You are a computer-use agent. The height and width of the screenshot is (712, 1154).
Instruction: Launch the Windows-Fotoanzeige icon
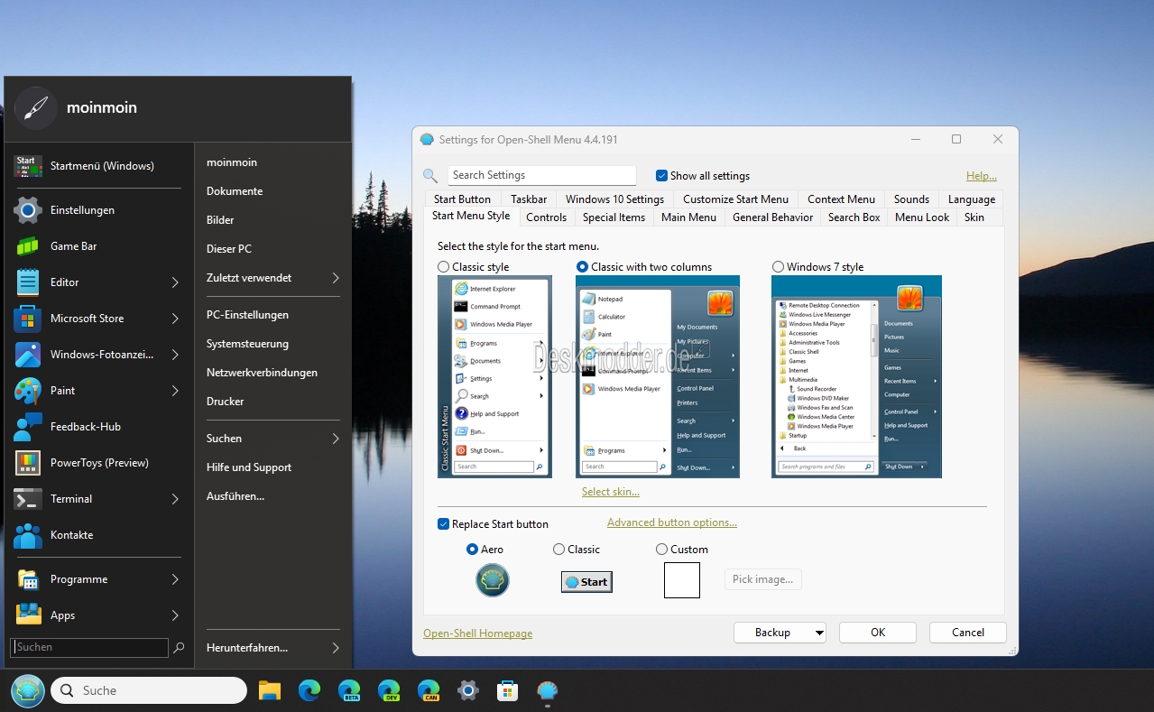28,355
